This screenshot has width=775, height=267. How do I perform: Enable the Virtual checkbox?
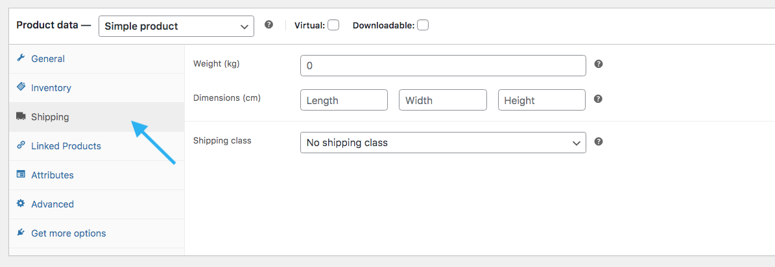point(333,25)
